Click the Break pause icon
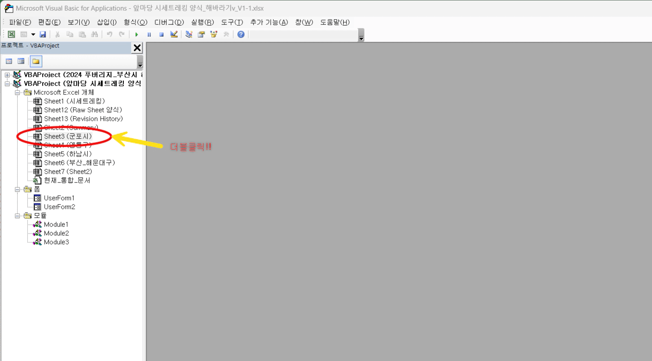The image size is (652, 361). [149, 34]
